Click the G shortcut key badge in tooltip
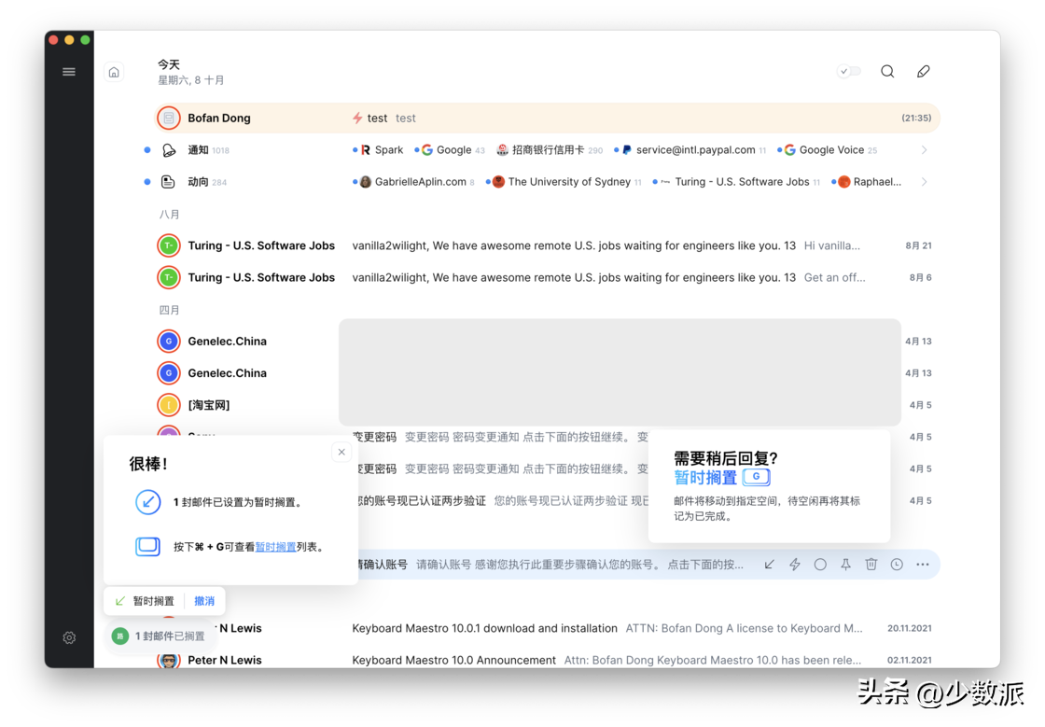This screenshot has width=1045, height=727. 757,477
